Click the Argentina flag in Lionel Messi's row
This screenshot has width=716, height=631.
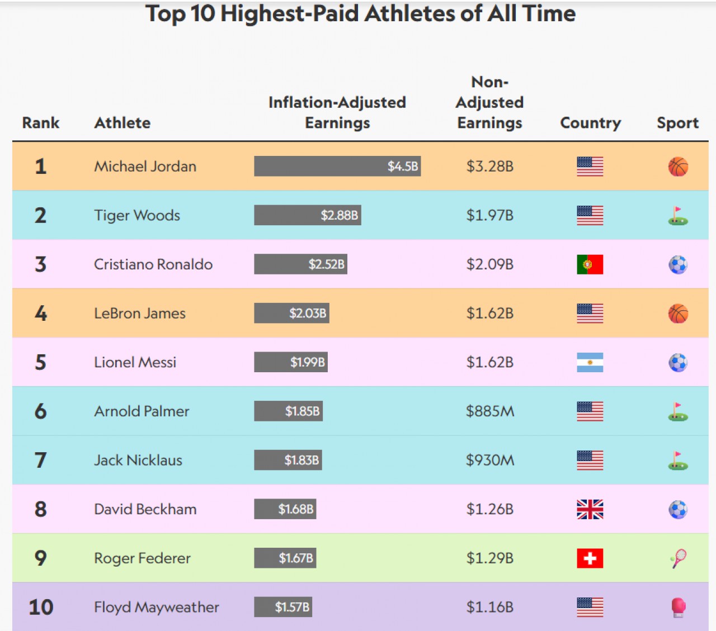click(590, 363)
